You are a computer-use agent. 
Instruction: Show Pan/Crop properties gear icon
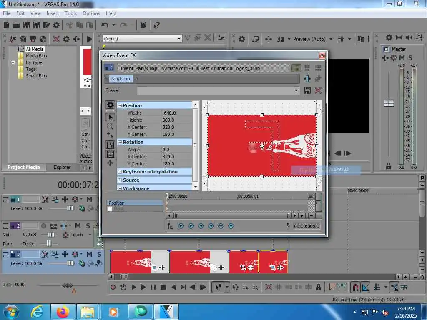(x=110, y=105)
